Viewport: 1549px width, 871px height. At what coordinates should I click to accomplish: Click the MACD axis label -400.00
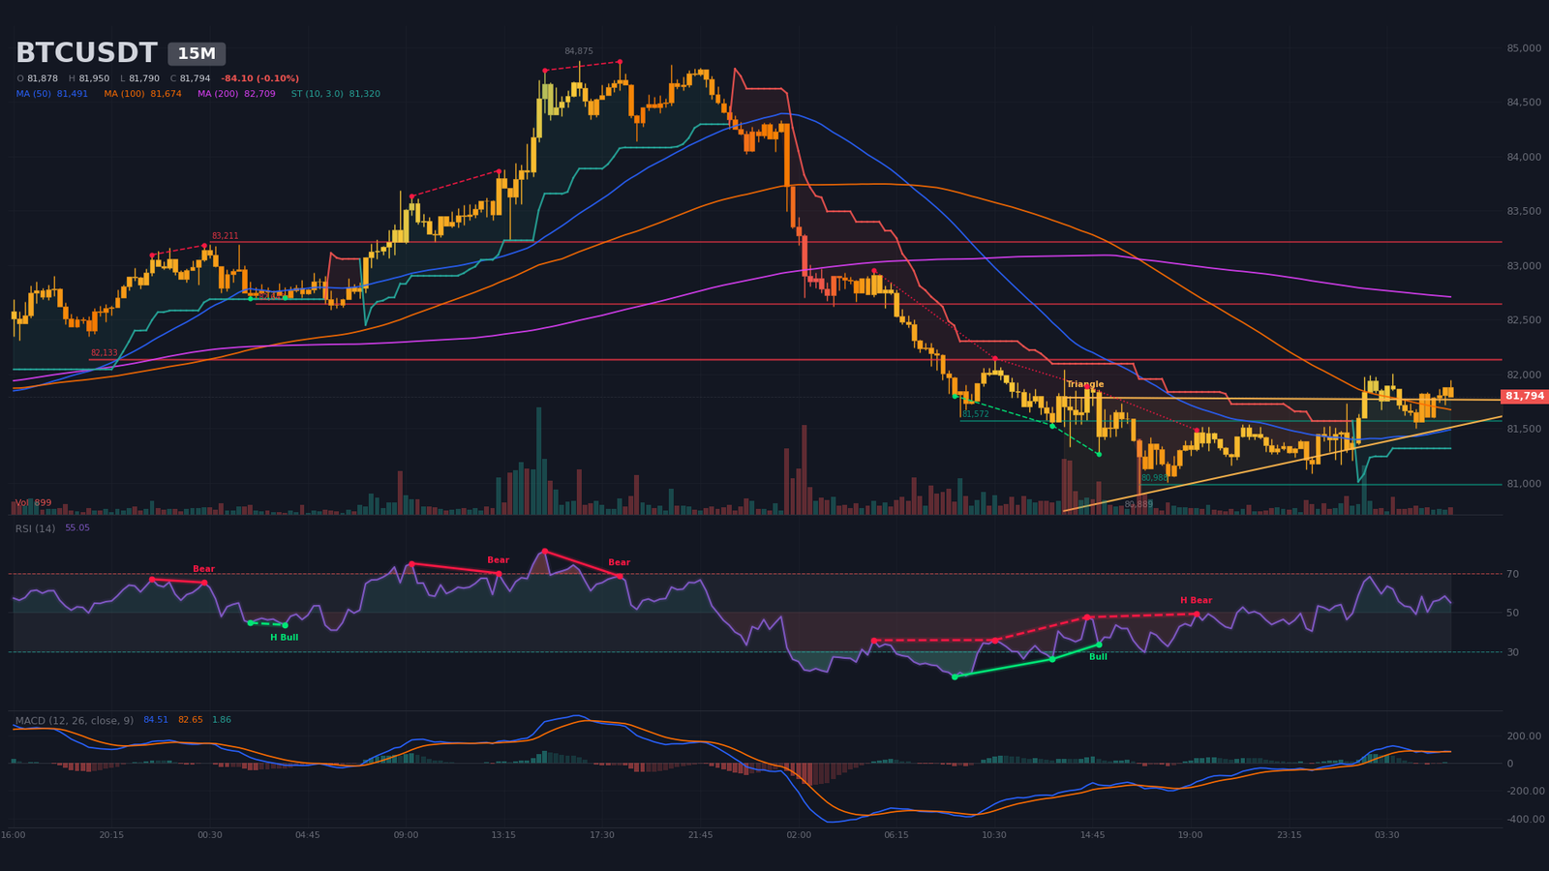click(x=1524, y=819)
